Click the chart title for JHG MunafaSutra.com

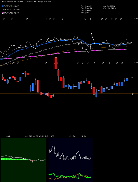coord(26,2)
